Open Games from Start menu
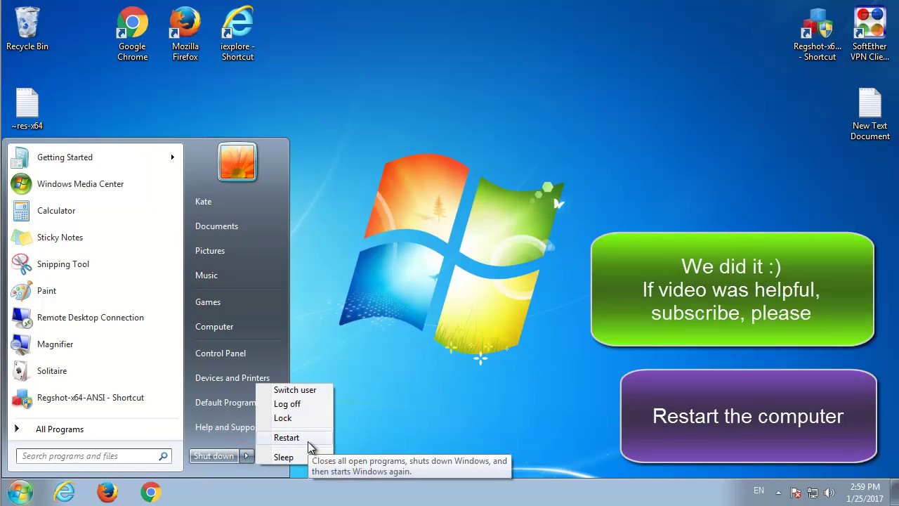Image resolution: width=899 pixels, height=506 pixels. pyautogui.click(x=208, y=302)
